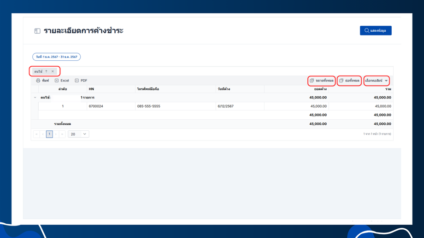424x238 pixels.
Task: Click the print (พิมพ์) button
Action: click(42, 81)
